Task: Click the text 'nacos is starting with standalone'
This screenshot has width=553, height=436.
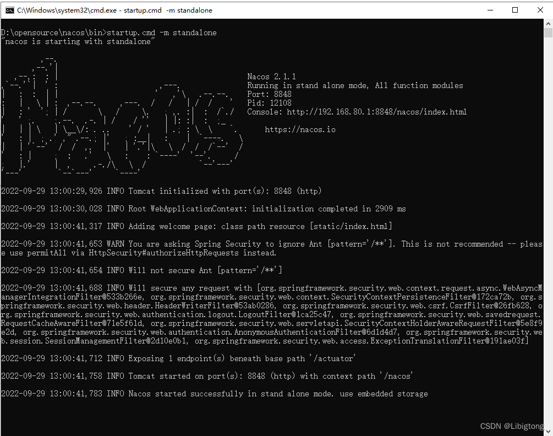Action: (78, 42)
